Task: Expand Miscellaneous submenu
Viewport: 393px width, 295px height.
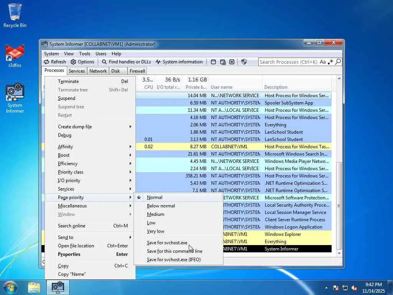Action: coord(90,206)
